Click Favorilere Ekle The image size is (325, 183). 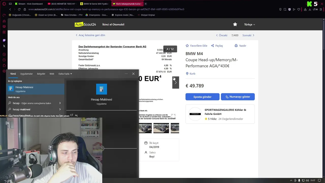click(197, 46)
